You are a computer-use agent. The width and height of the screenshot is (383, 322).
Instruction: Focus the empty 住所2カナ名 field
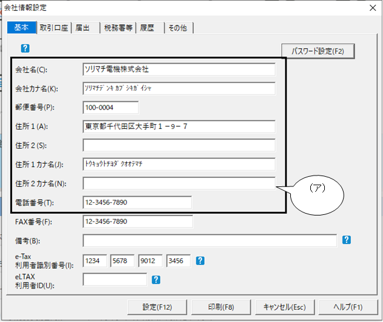tap(179, 183)
